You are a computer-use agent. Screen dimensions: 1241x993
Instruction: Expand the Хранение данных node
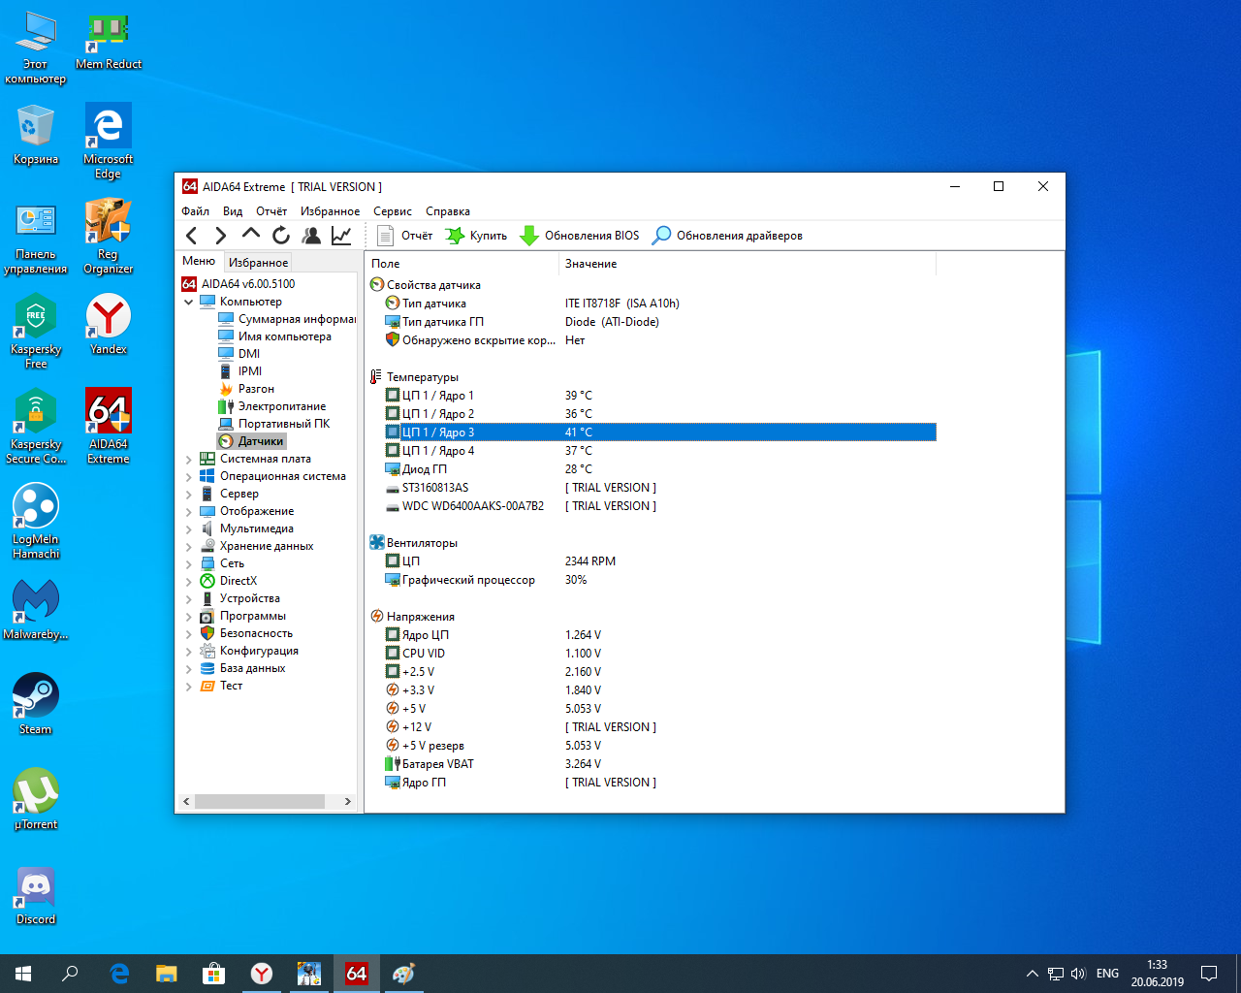click(x=189, y=546)
